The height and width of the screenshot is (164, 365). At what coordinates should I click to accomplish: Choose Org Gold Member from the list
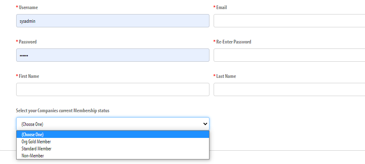[113, 142]
